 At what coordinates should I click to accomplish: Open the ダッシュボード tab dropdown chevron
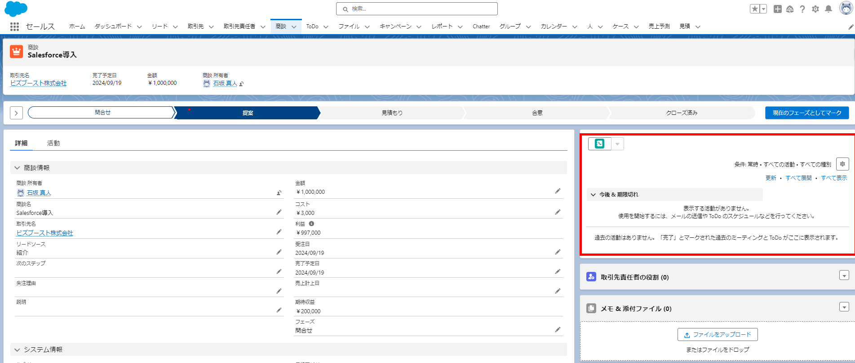pyautogui.click(x=139, y=27)
